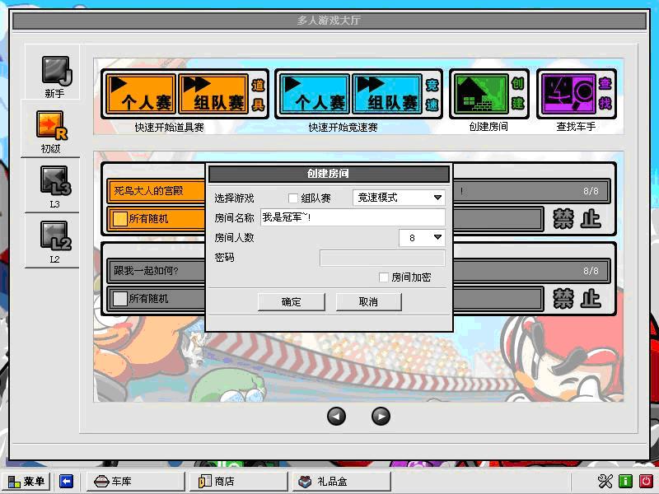Image resolution: width=659 pixels, height=494 pixels.
Task: Go to the next room page arrow
Action: [x=381, y=416]
